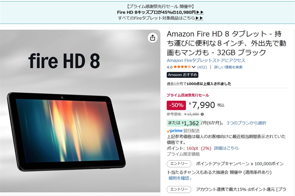
Task: Click the first エントリー campaign button
Action: [x=179, y=164]
